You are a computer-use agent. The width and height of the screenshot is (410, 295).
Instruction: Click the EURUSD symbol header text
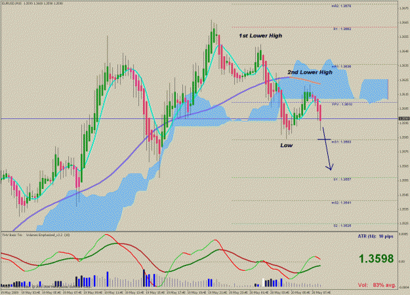coord(32,3)
